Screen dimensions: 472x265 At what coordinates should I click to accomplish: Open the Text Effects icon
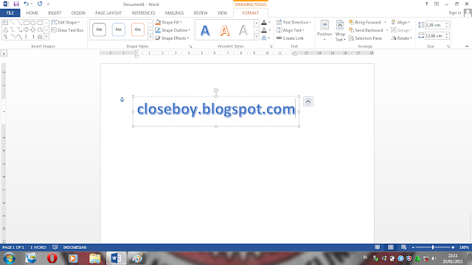[264, 38]
